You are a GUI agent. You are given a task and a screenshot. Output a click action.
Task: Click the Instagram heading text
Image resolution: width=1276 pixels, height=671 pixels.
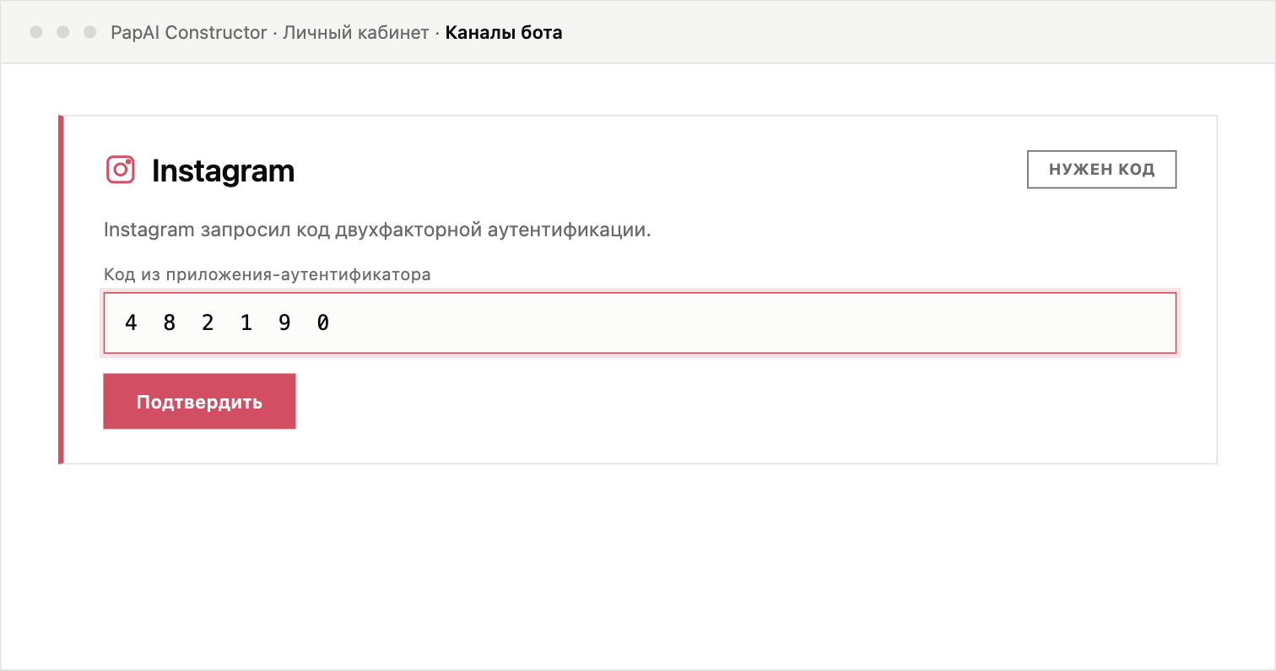pyautogui.click(x=223, y=170)
